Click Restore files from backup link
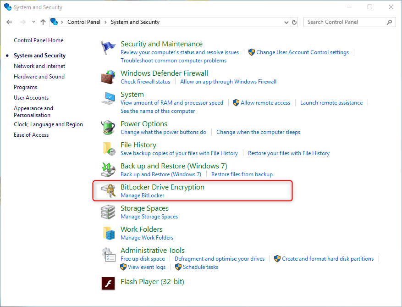 pyautogui.click(x=242, y=174)
